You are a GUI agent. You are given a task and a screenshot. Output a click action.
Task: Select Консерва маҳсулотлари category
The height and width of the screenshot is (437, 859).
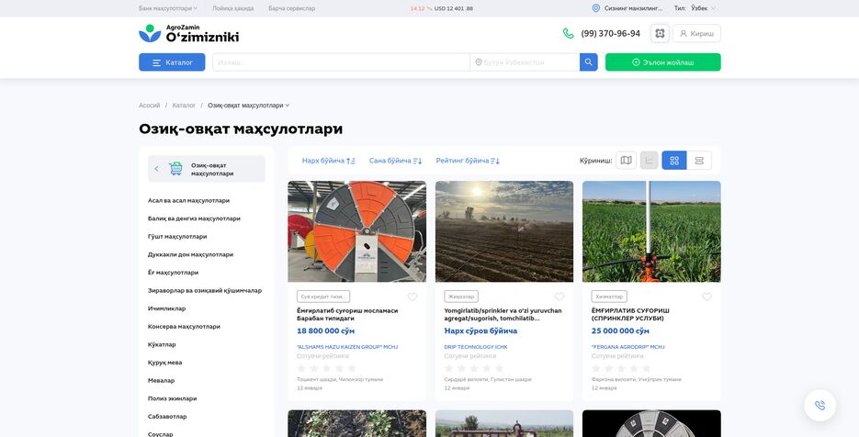tap(184, 327)
